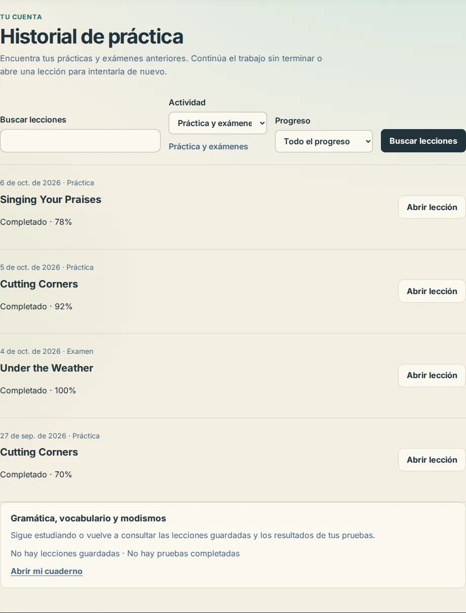Click the Cutting Corners title scored 92%
The height and width of the screenshot is (613, 466).
39,284
